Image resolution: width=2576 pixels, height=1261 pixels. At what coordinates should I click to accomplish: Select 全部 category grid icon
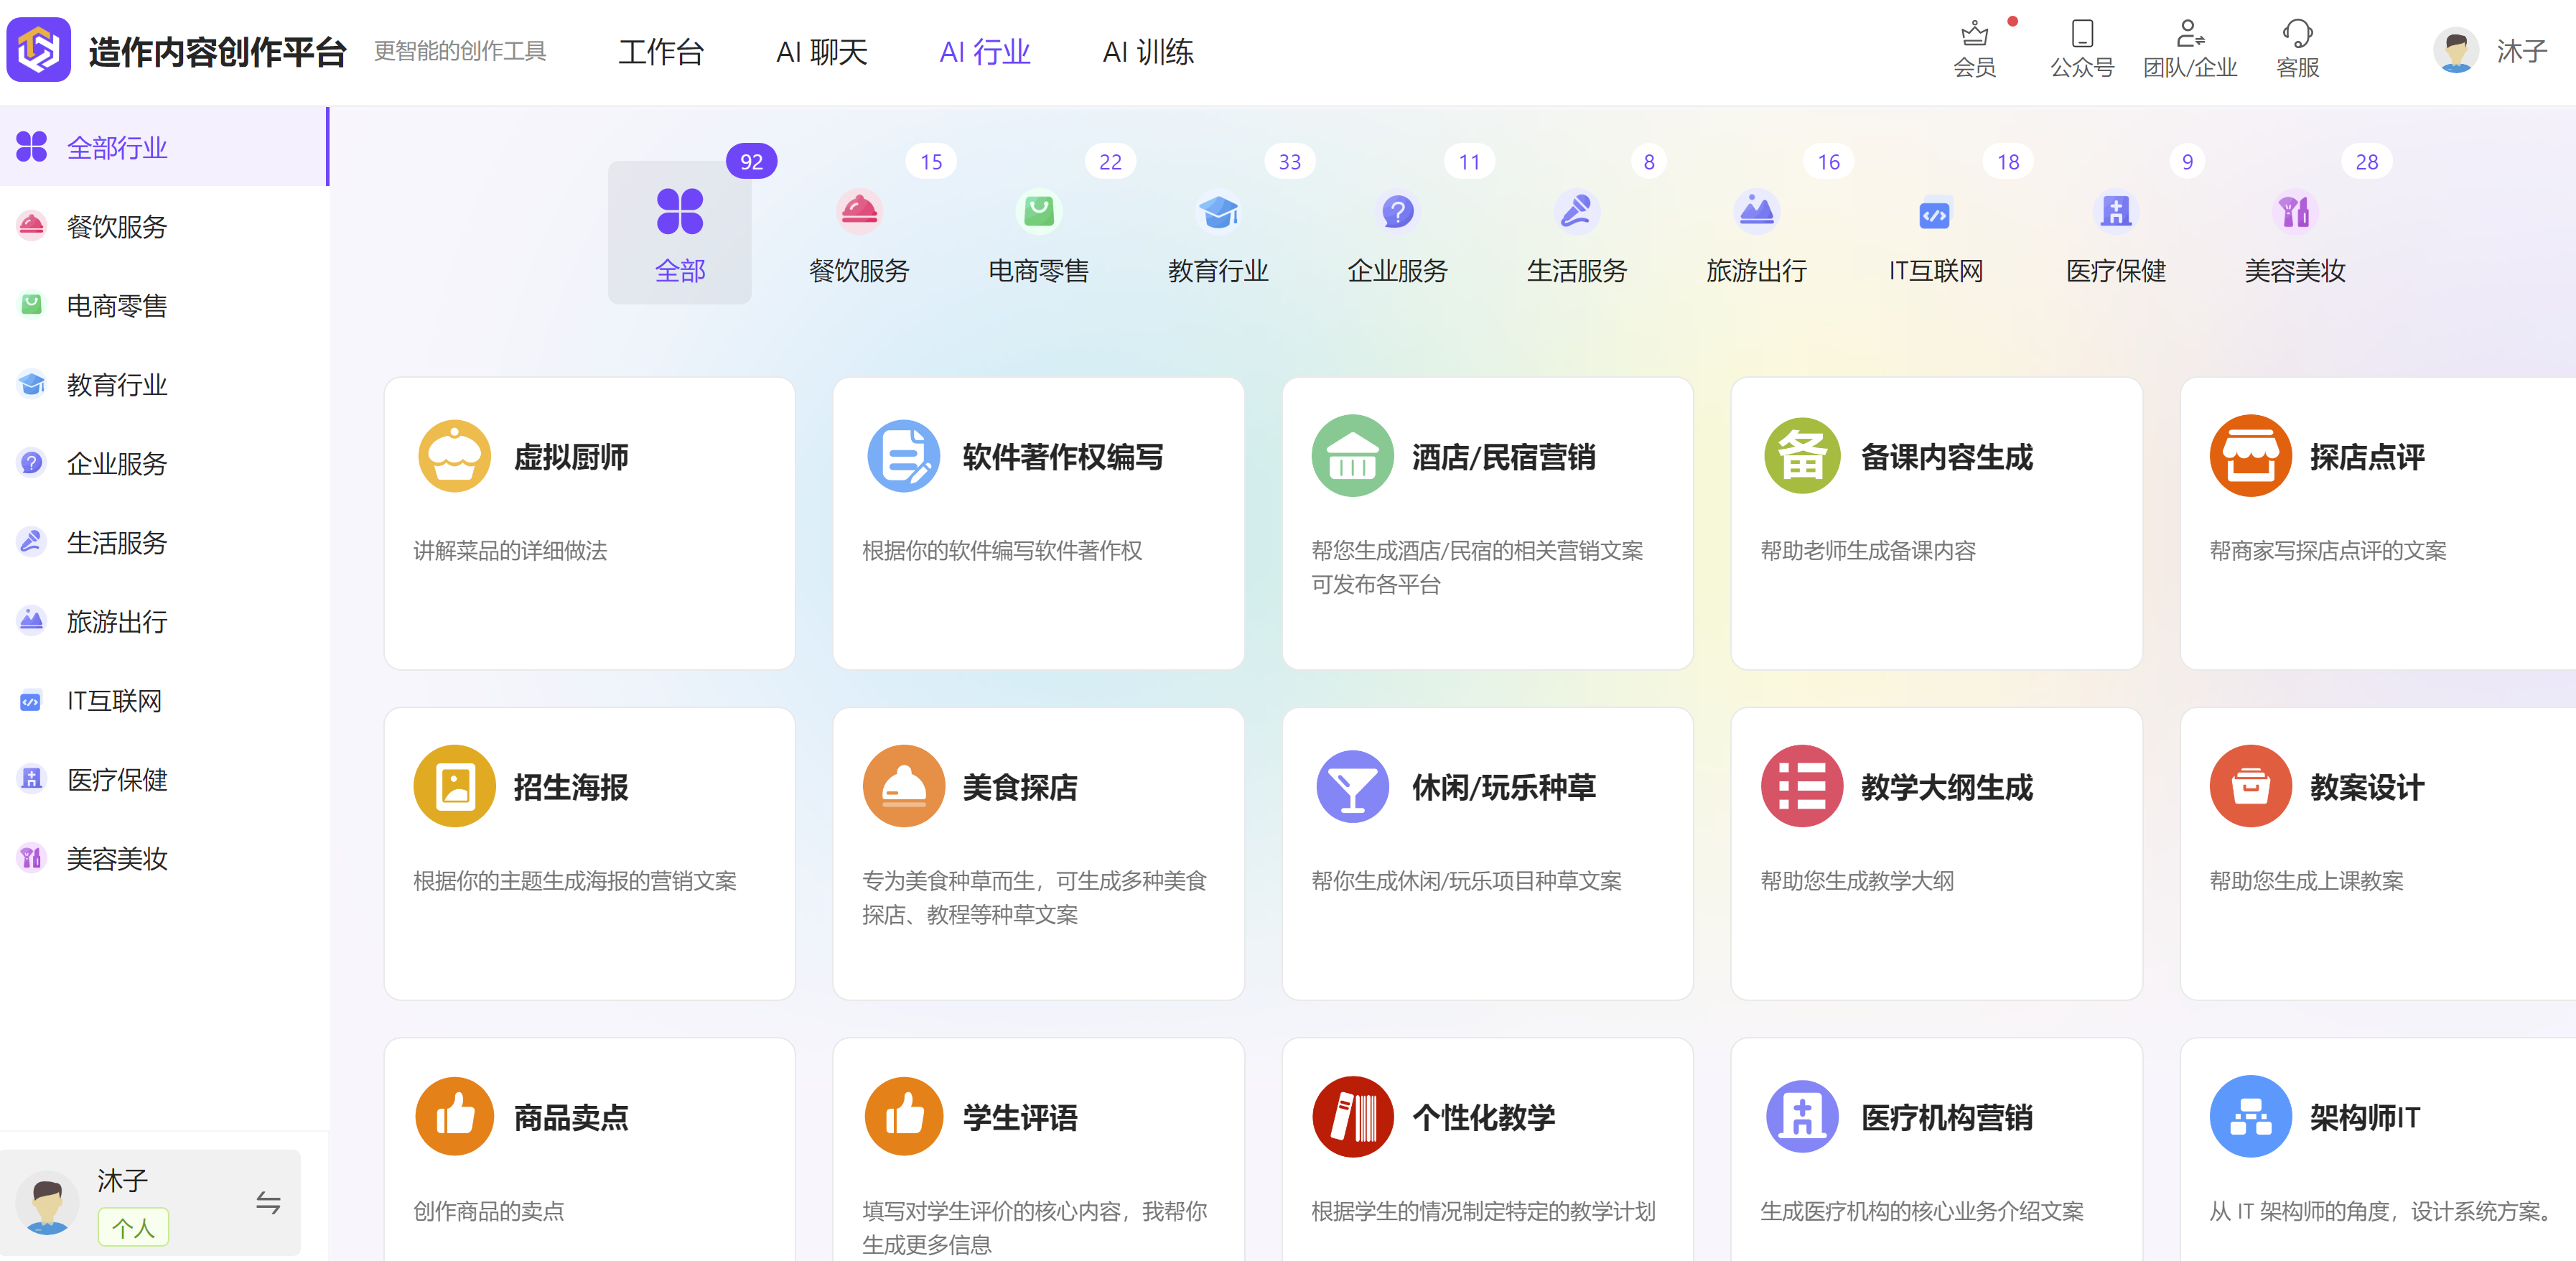(x=680, y=211)
